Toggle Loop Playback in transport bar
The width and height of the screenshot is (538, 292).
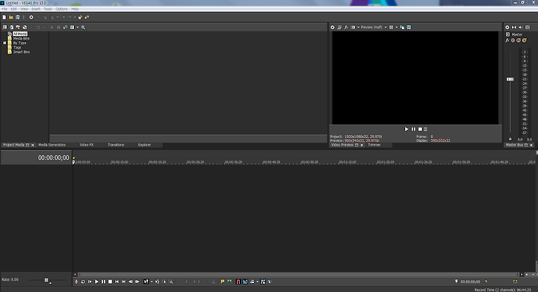(83, 282)
